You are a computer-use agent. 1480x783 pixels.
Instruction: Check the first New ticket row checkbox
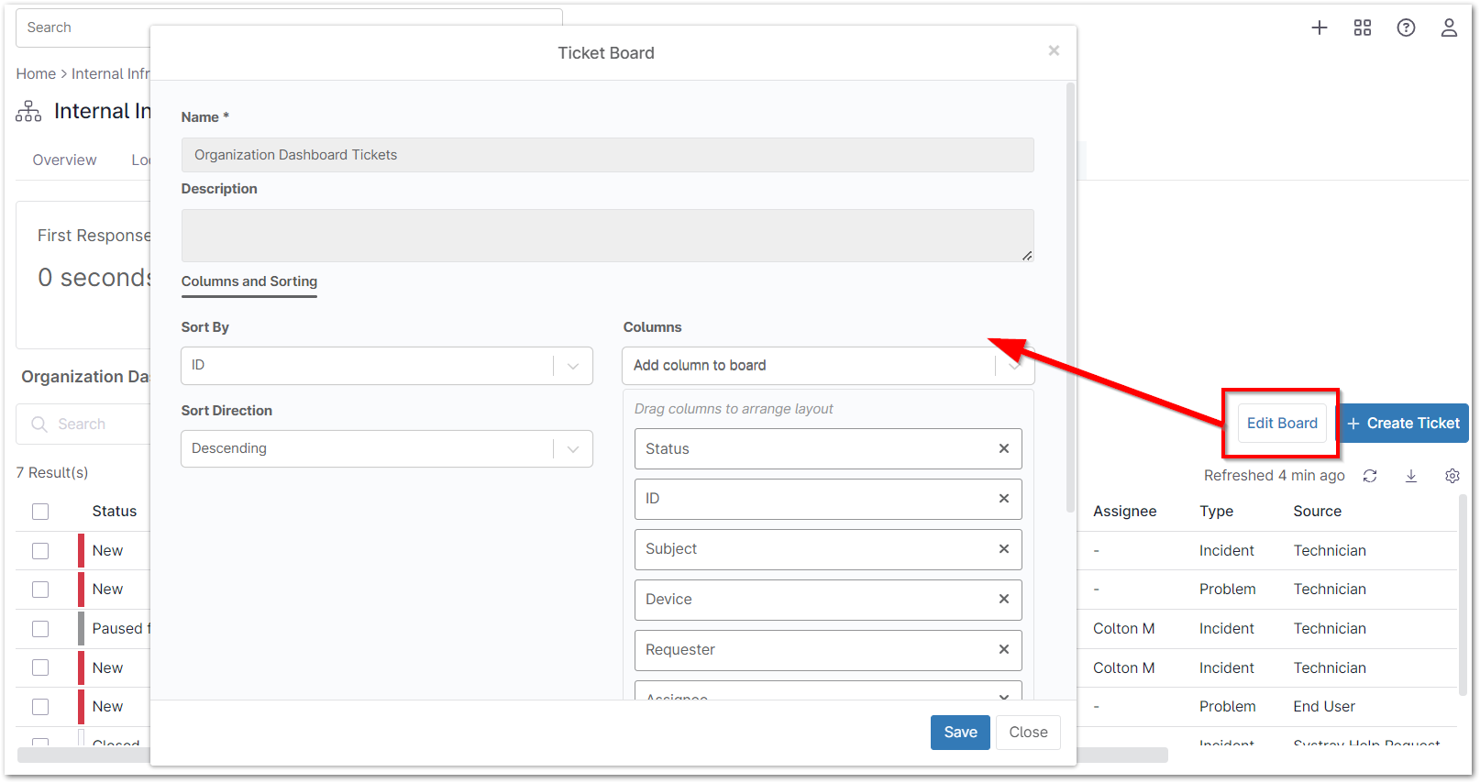click(40, 551)
